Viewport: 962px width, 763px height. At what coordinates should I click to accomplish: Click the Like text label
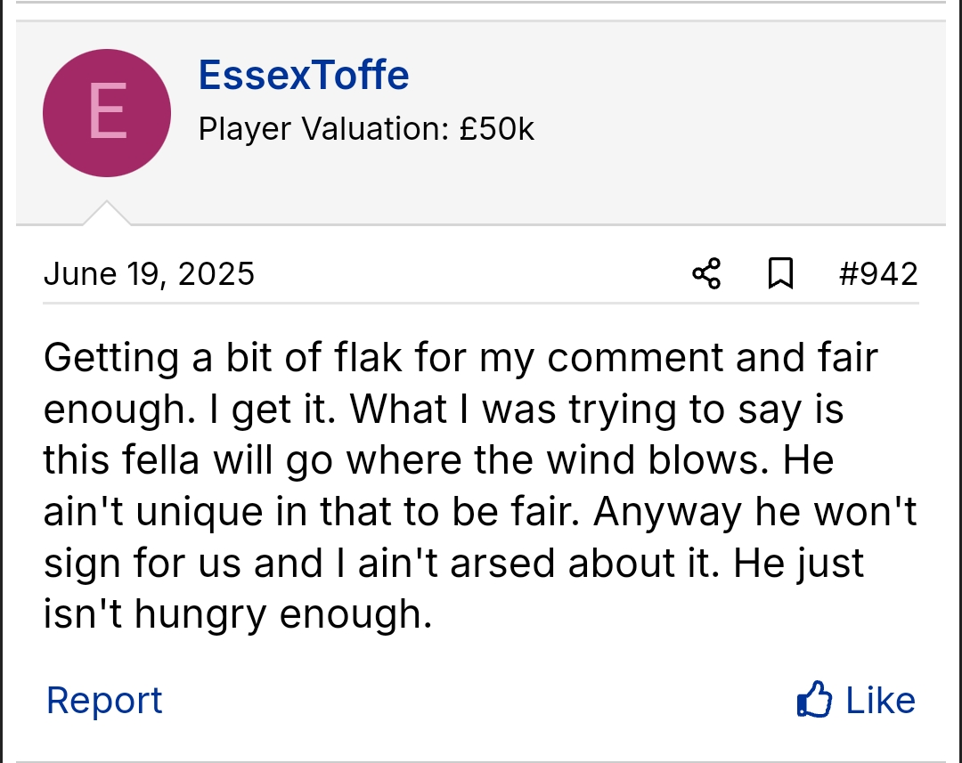click(x=880, y=701)
